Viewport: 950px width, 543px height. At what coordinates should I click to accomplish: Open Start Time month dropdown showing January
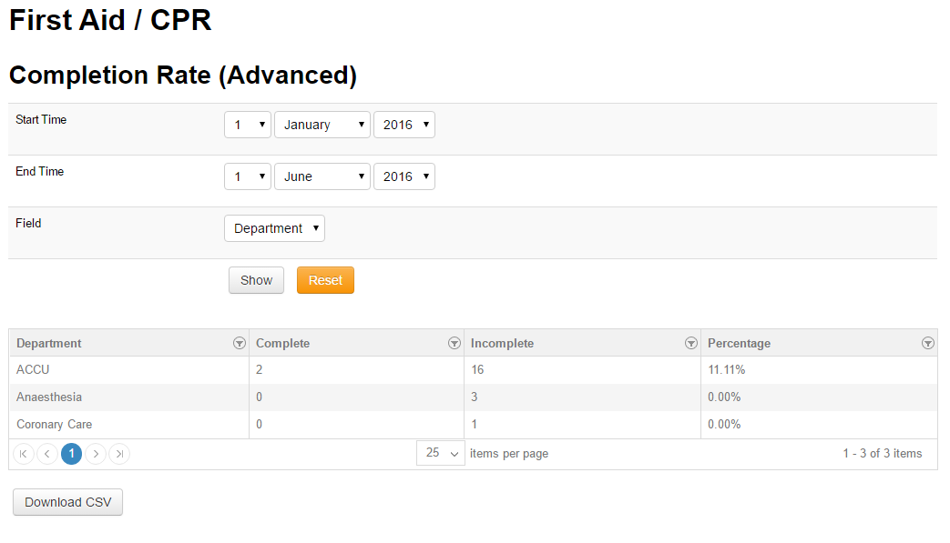pyautogui.click(x=322, y=125)
